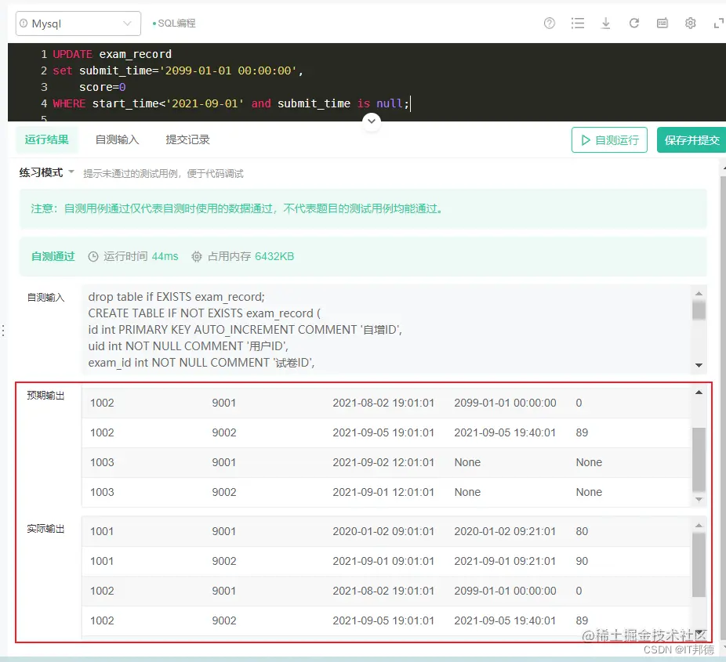Click the keyboard shortcuts icon
The height and width of the screenshot is (662, 726).
pos(662,24)
